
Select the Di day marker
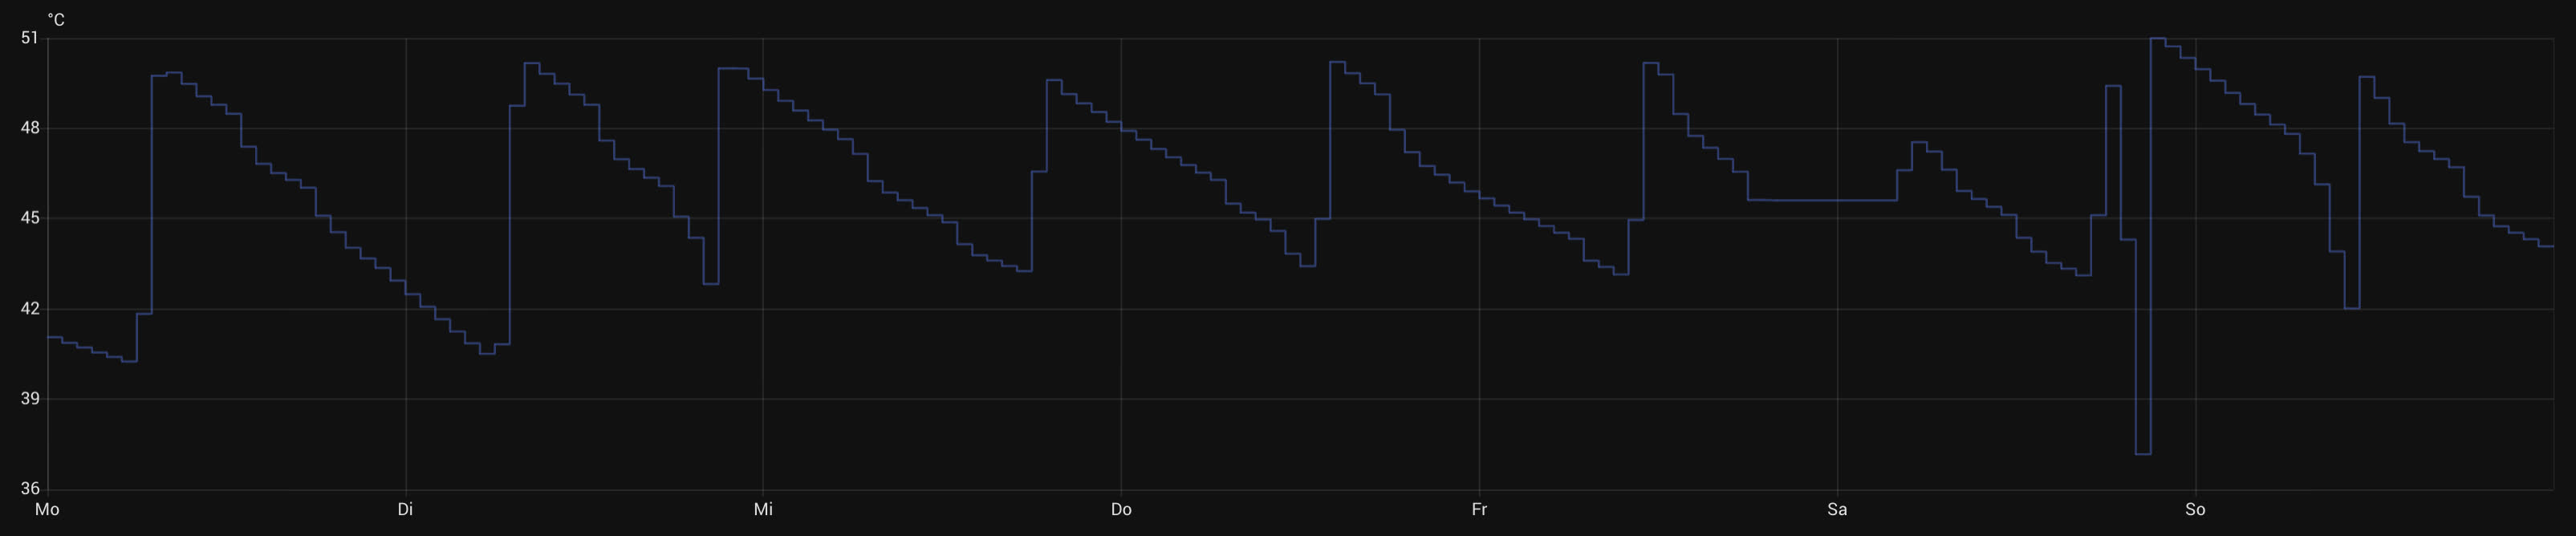tap(405, 509)
